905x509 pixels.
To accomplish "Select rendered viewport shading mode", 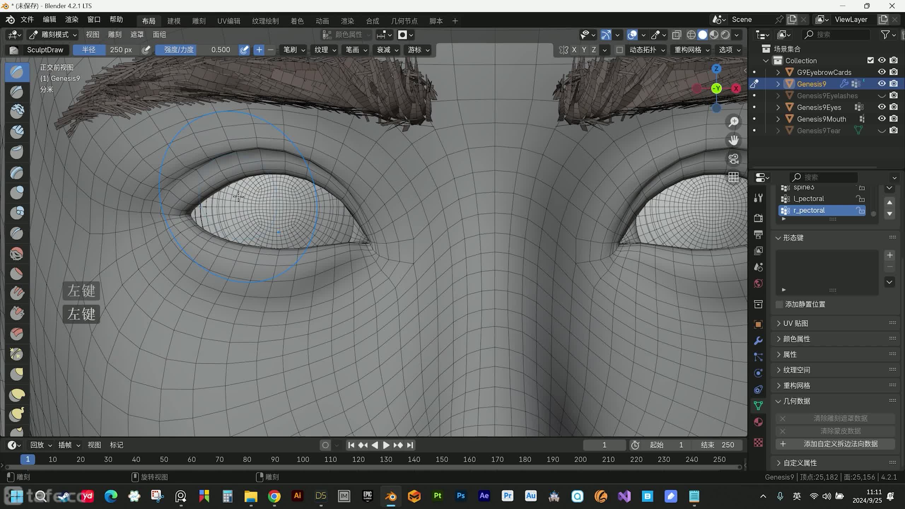I will click(725, 35).
